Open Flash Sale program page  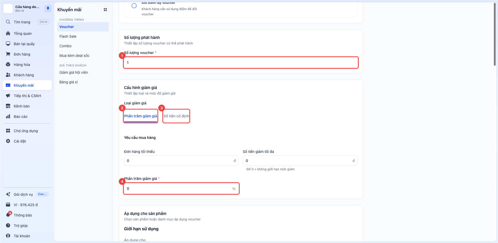tap(83, 36)
